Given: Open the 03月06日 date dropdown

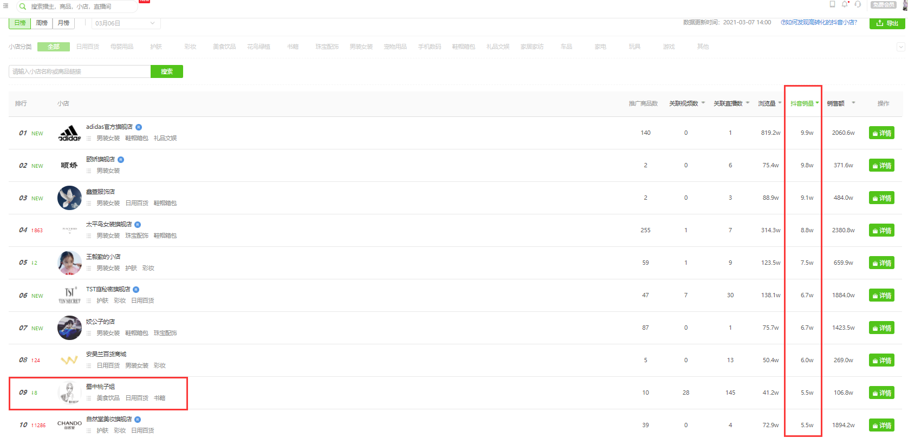Looking at the screenshot, I should point(125,23).
